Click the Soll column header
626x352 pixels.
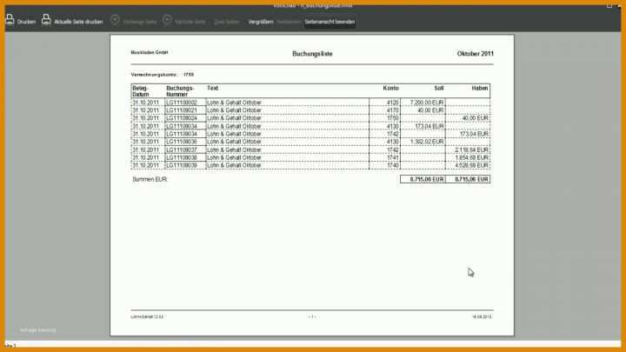[439, 88]
